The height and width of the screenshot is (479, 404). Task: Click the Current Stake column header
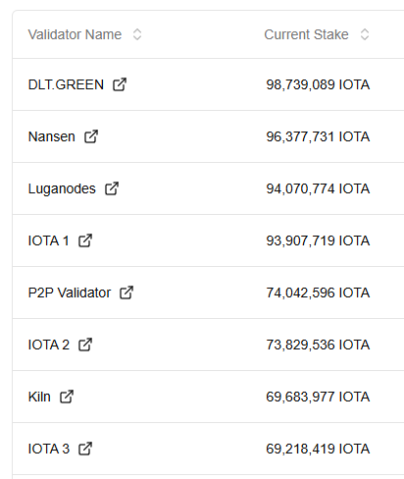pos(306,34)
